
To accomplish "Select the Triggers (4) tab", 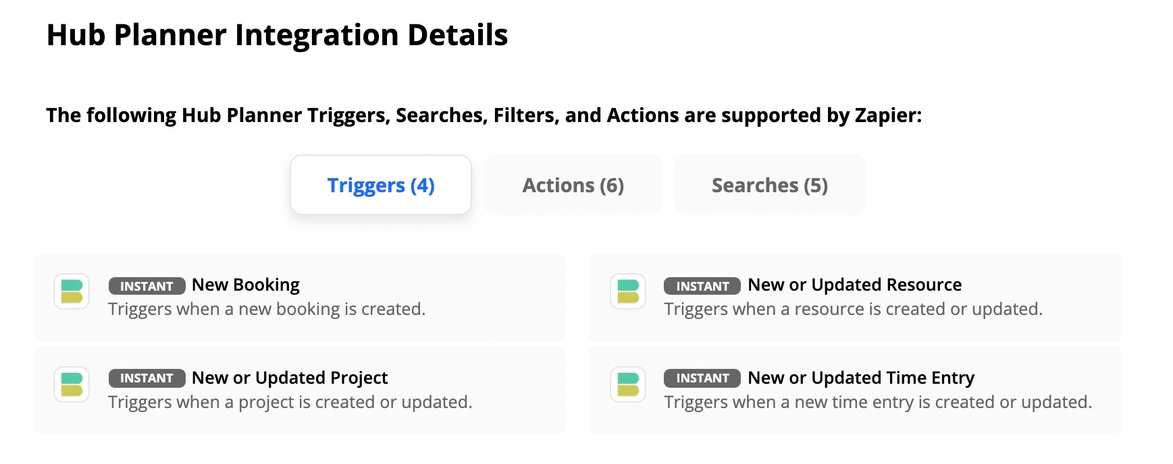I will click(380, 185).
